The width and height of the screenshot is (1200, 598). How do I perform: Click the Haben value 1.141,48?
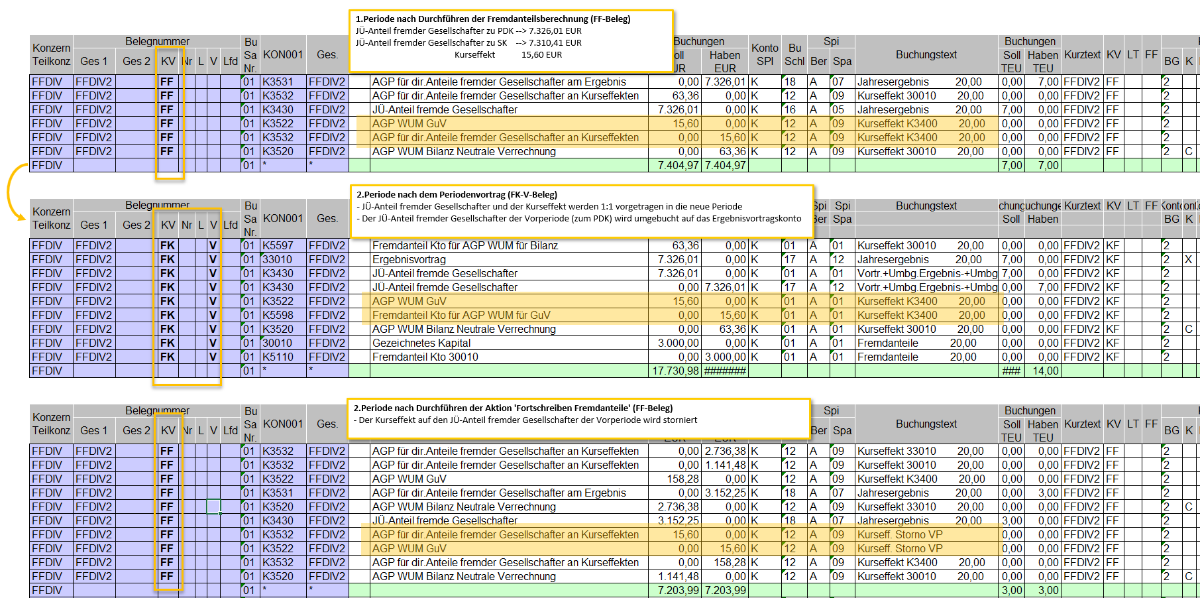tap(725, 465)
